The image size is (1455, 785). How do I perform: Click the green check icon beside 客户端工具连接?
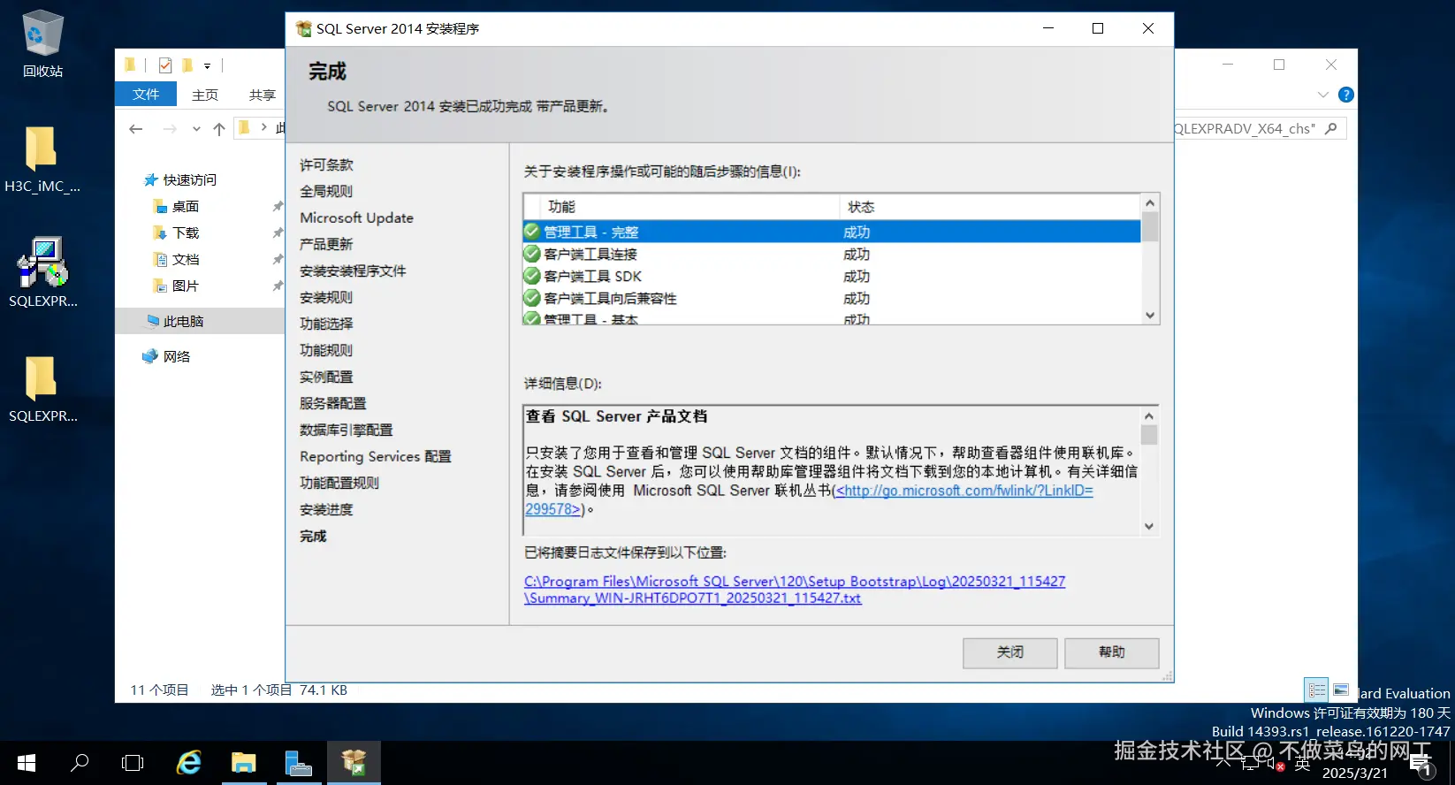point(531,254)
